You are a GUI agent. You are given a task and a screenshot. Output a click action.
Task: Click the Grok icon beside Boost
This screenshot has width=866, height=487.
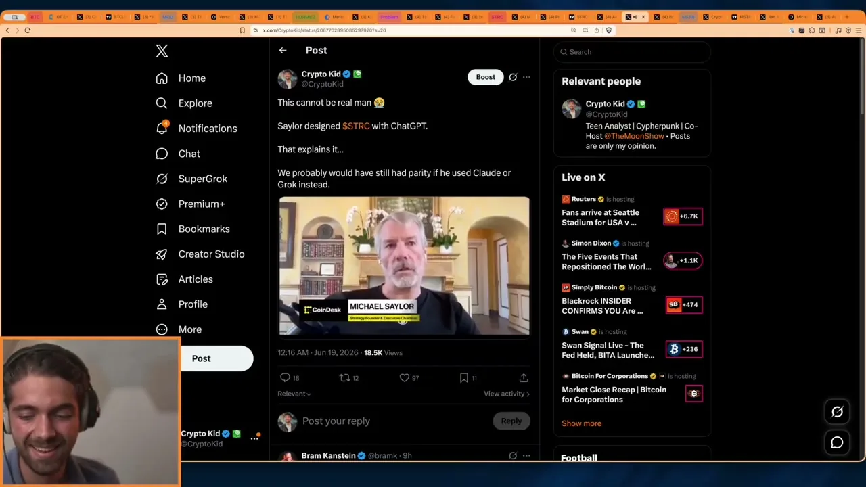[x=513, y=77]
